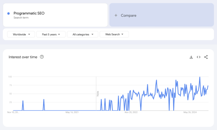Download the Interest over time data as CSV
The height and width of the screenshot is (130, 217).
pyautogui.click(x=191, y=57)
